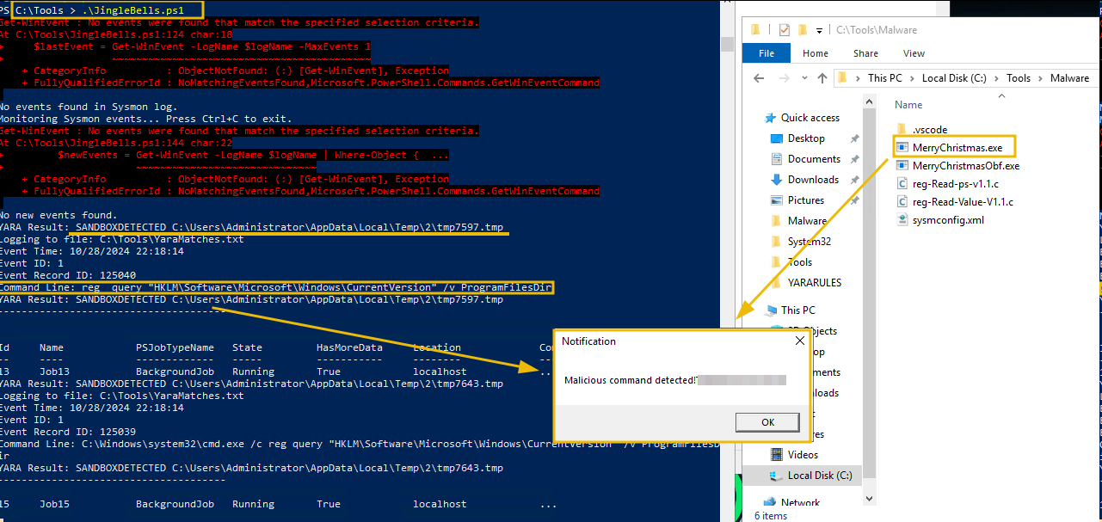The image size is (1102, 522).
Task: Open the Home ribbon tab
Action: pyautogui.click(x=816, y=53)
